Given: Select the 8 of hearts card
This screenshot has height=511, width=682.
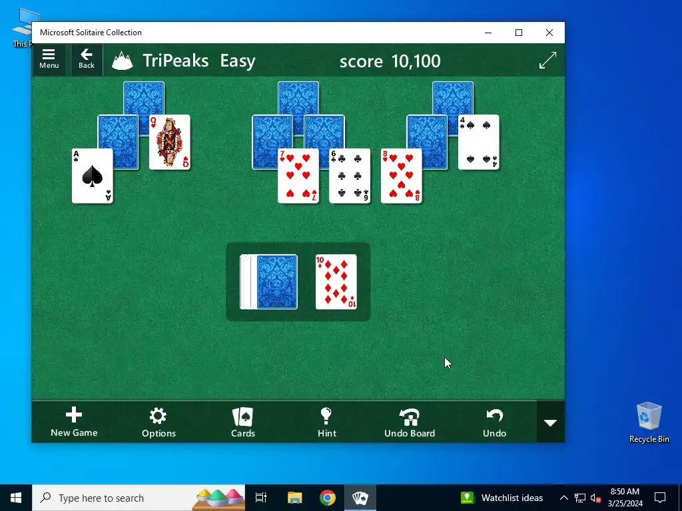Looking at the screenshot, I should (x=401, y=176).
